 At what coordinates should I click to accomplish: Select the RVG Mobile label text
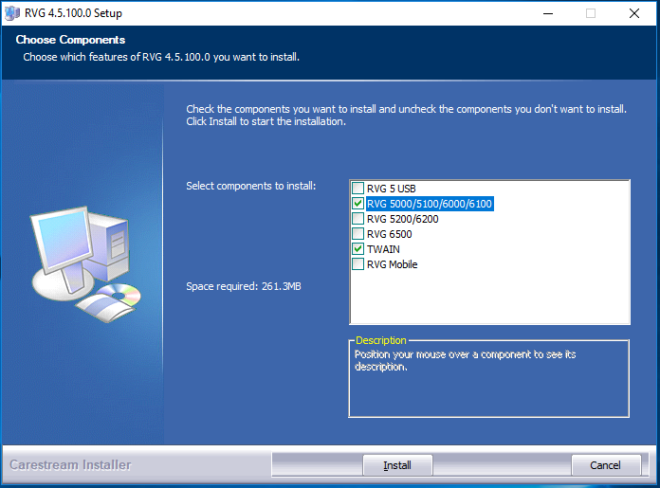pos(392,264)
